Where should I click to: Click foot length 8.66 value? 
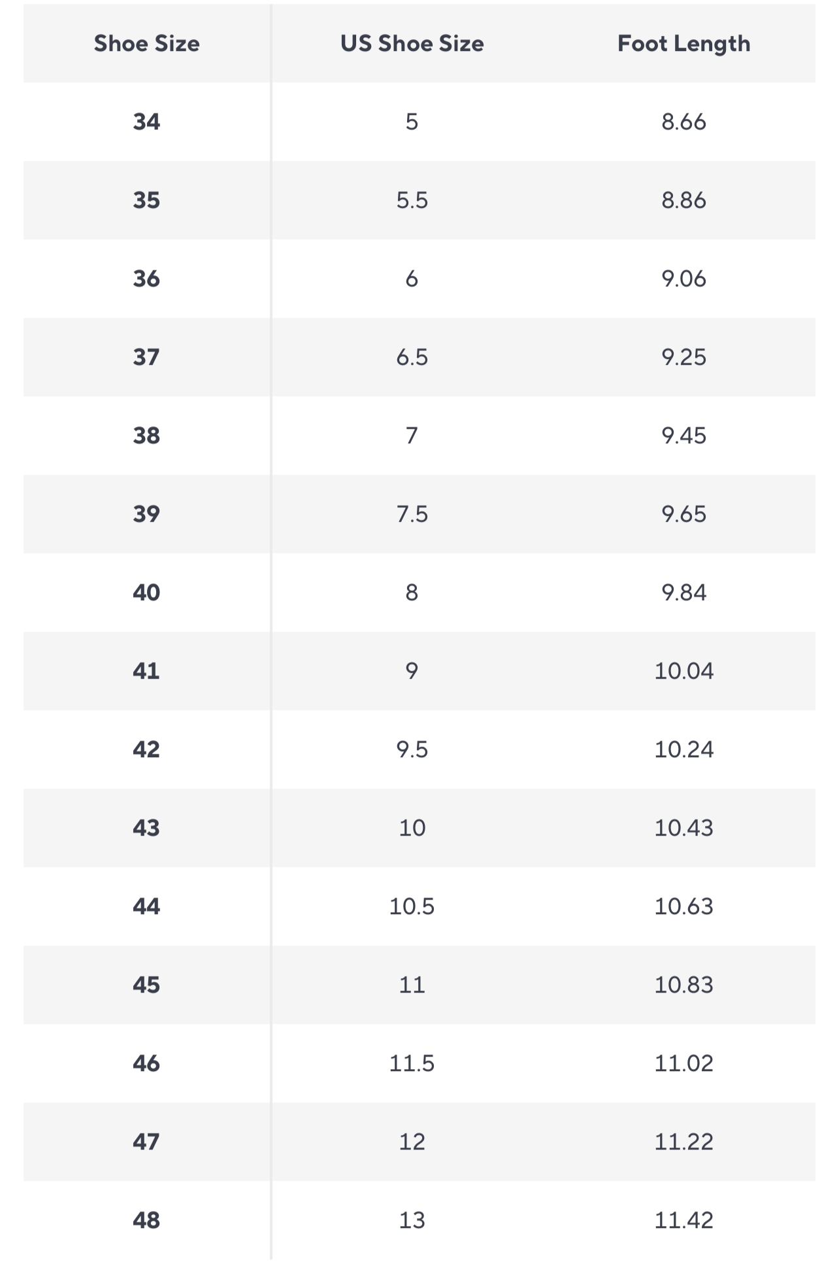[x=684, y=122]
